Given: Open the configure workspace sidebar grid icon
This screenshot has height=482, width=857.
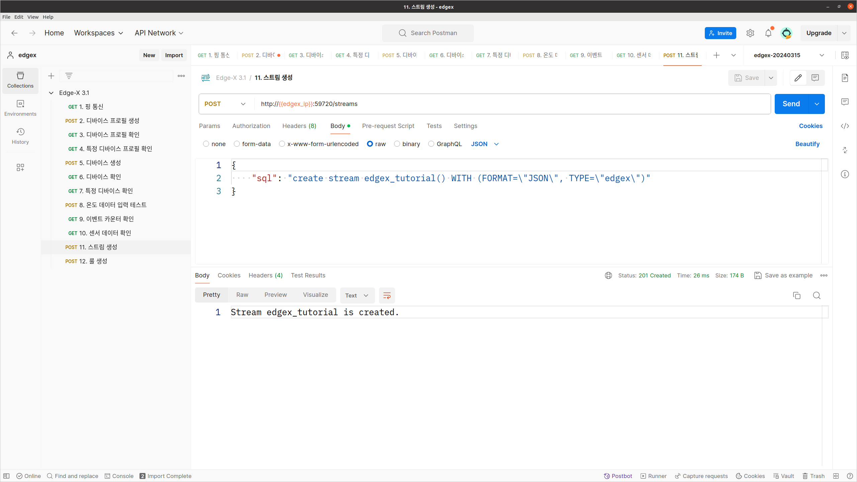Looking at the screenshot, I should coord(20,167).
